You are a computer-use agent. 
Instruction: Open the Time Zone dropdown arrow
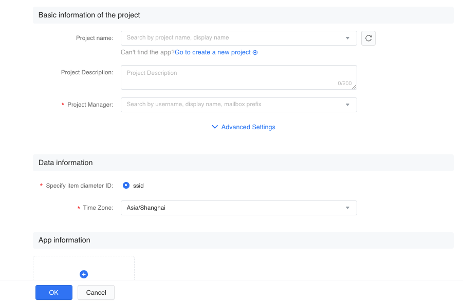pyautogui.click(x=347, y=208)
